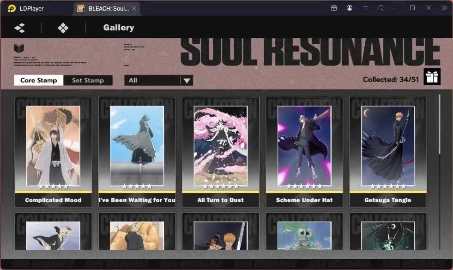
Task: Click the LDPlayer logo icon
Action: click(x=12, y=8)
